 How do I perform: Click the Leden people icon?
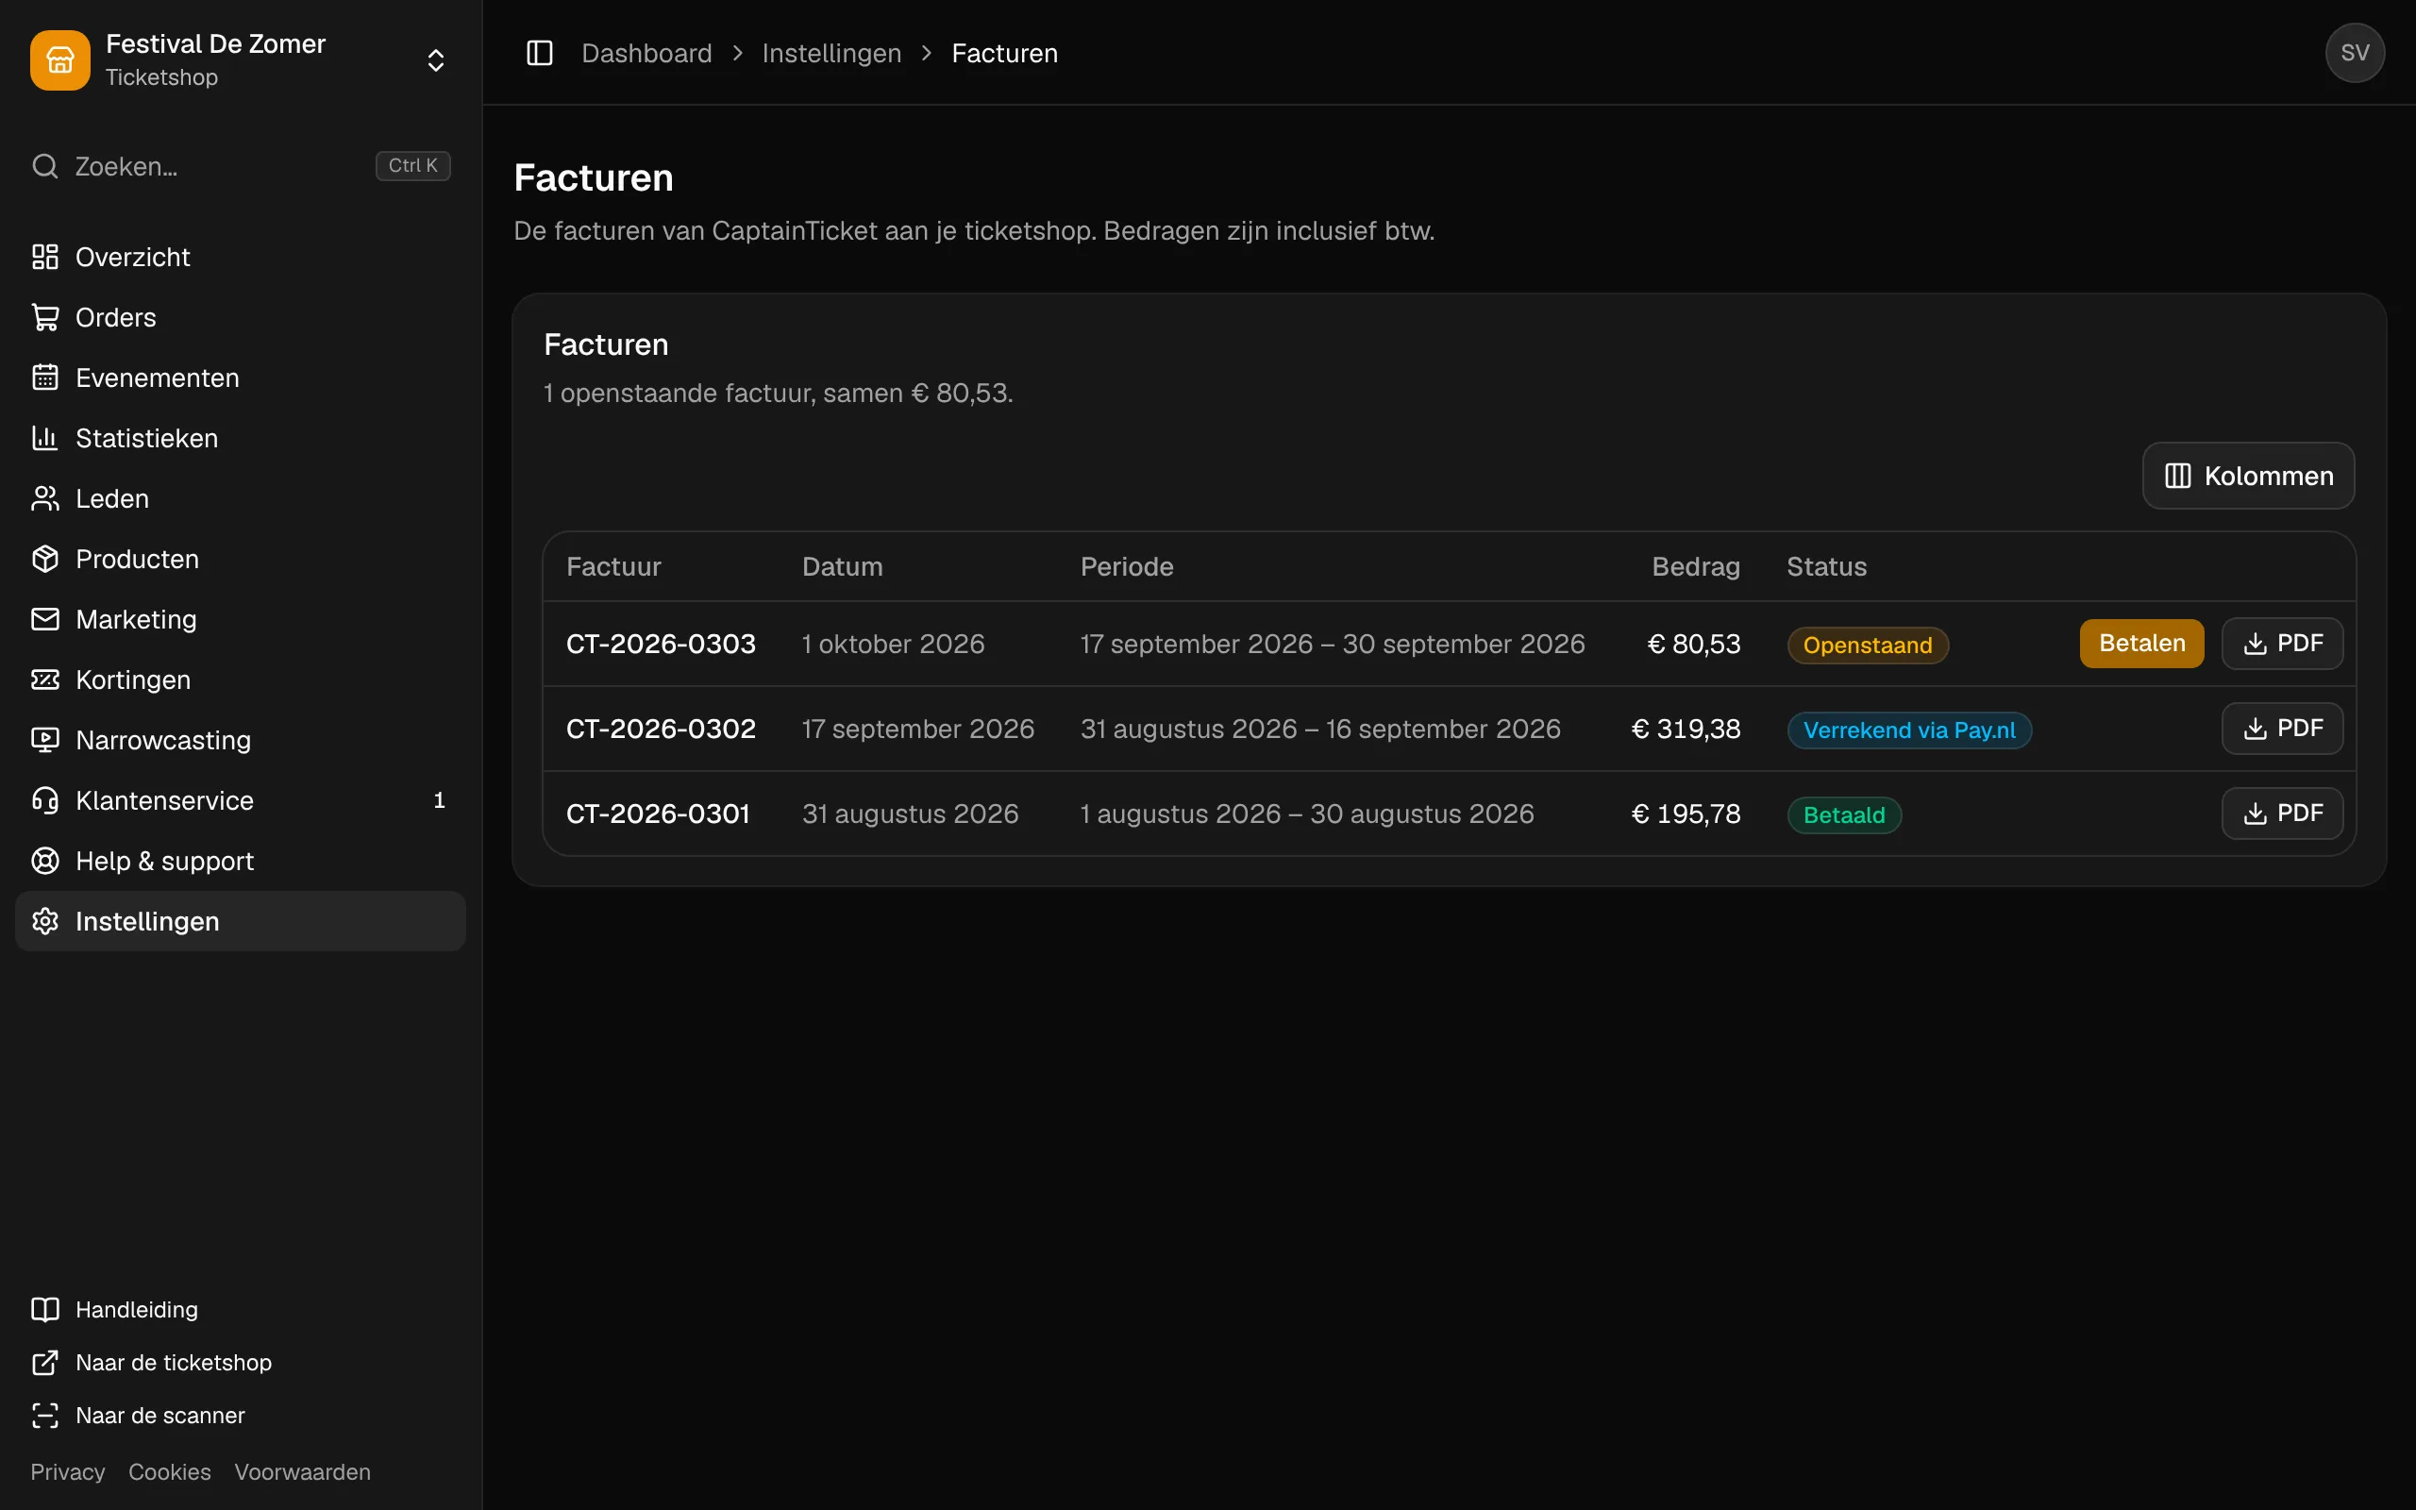pyautogui.click(x=45, y=498)
